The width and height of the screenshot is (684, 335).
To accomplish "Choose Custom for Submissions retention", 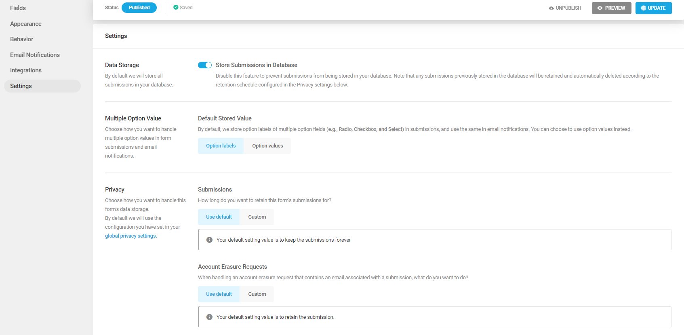I will pyautogui.click(x=257, y=217).
